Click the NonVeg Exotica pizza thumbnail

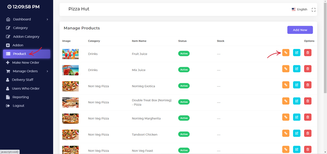pos(70,86)
